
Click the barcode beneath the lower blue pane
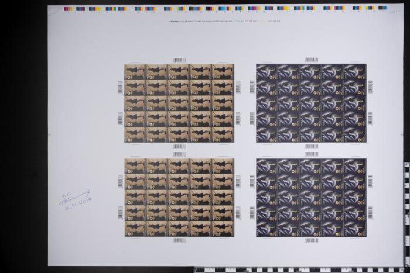[312, 241]
